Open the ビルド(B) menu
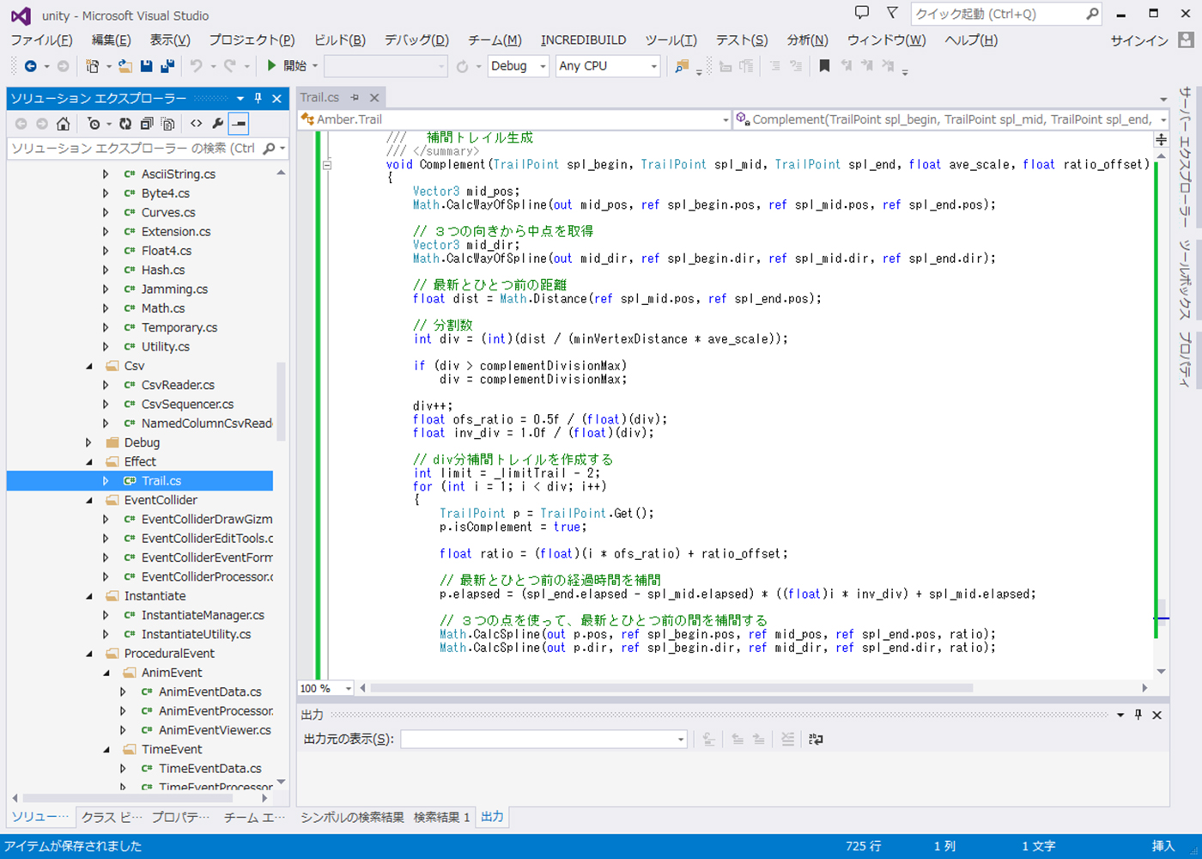This screenshot has height=859, width=1202. [339, 40]
